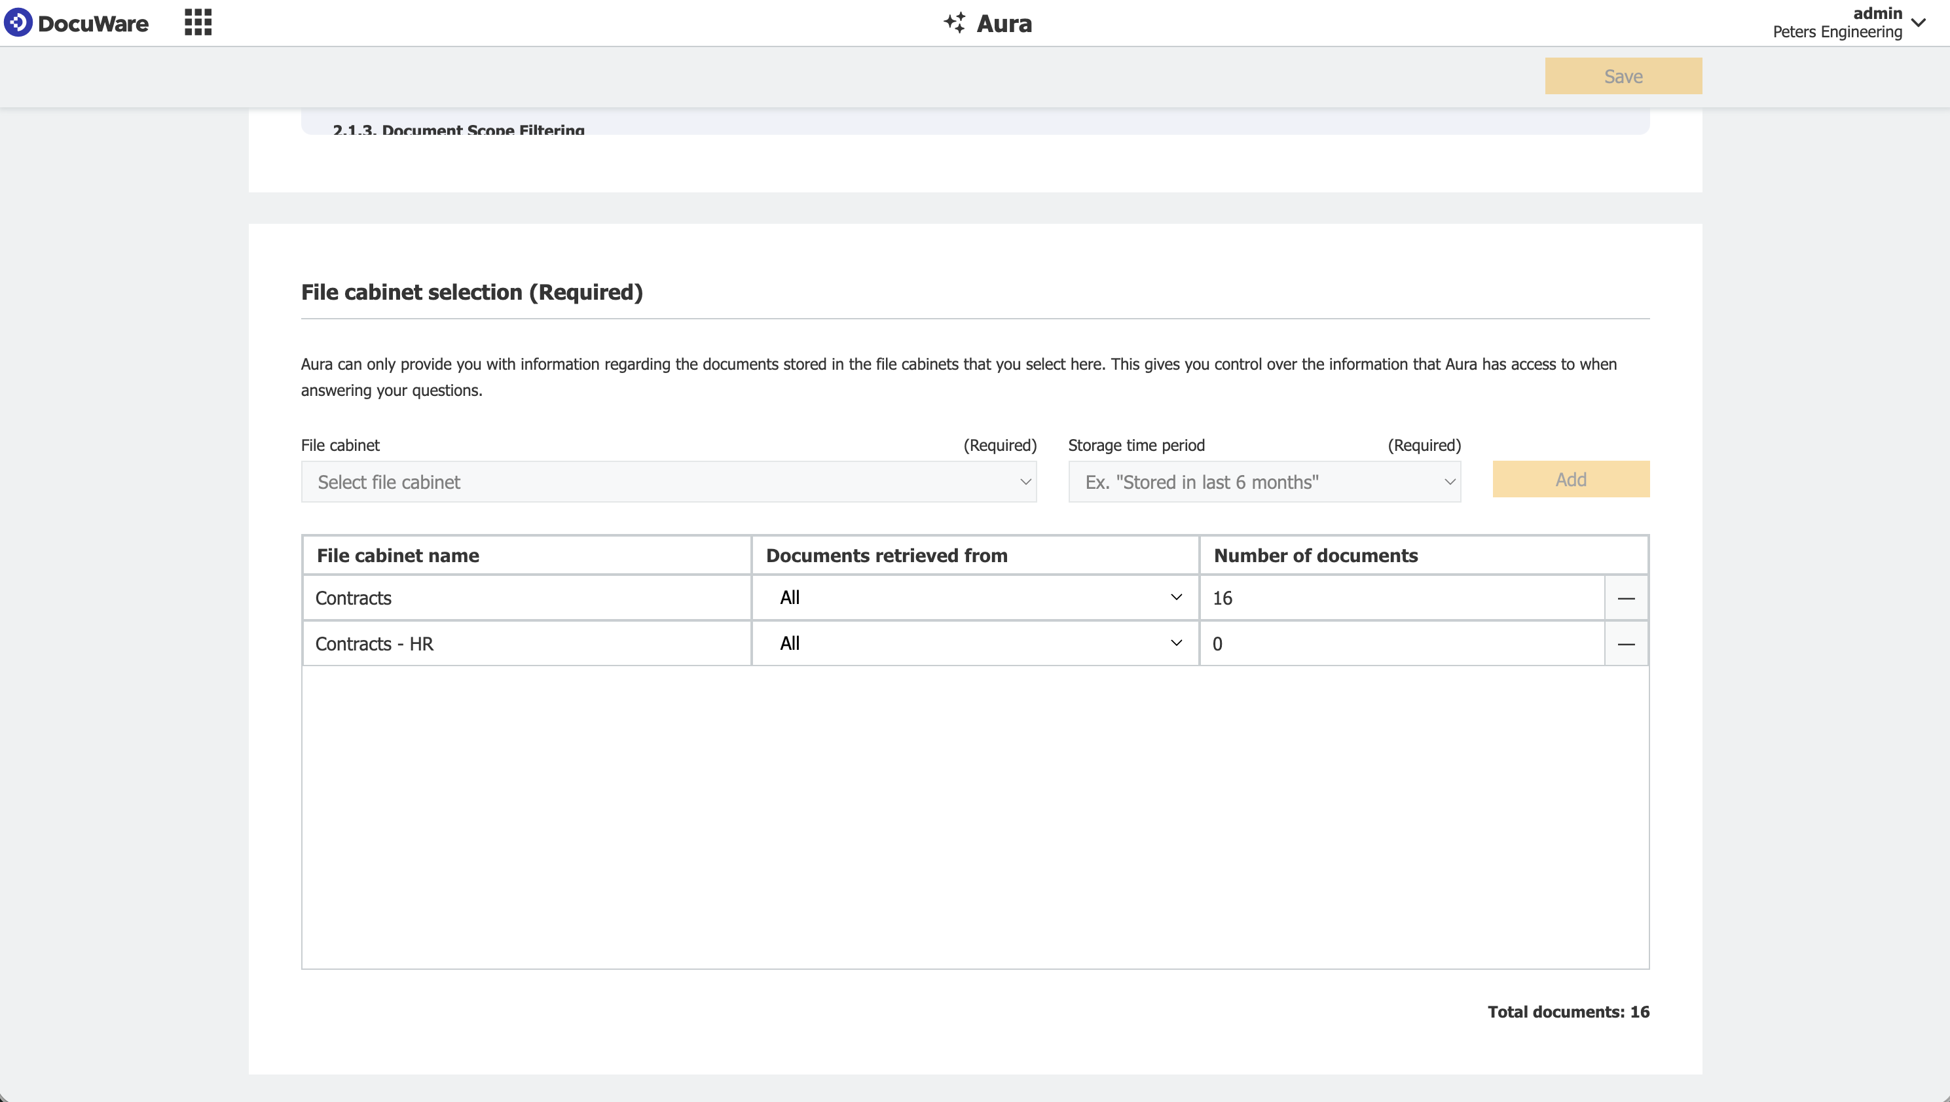Click the Add button
The width and height of the screenshot is (1950, 1102).
tap(1572, 479)
